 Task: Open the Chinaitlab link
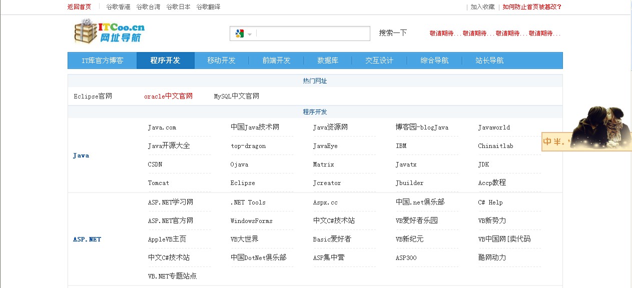click(x=495, y=146)
